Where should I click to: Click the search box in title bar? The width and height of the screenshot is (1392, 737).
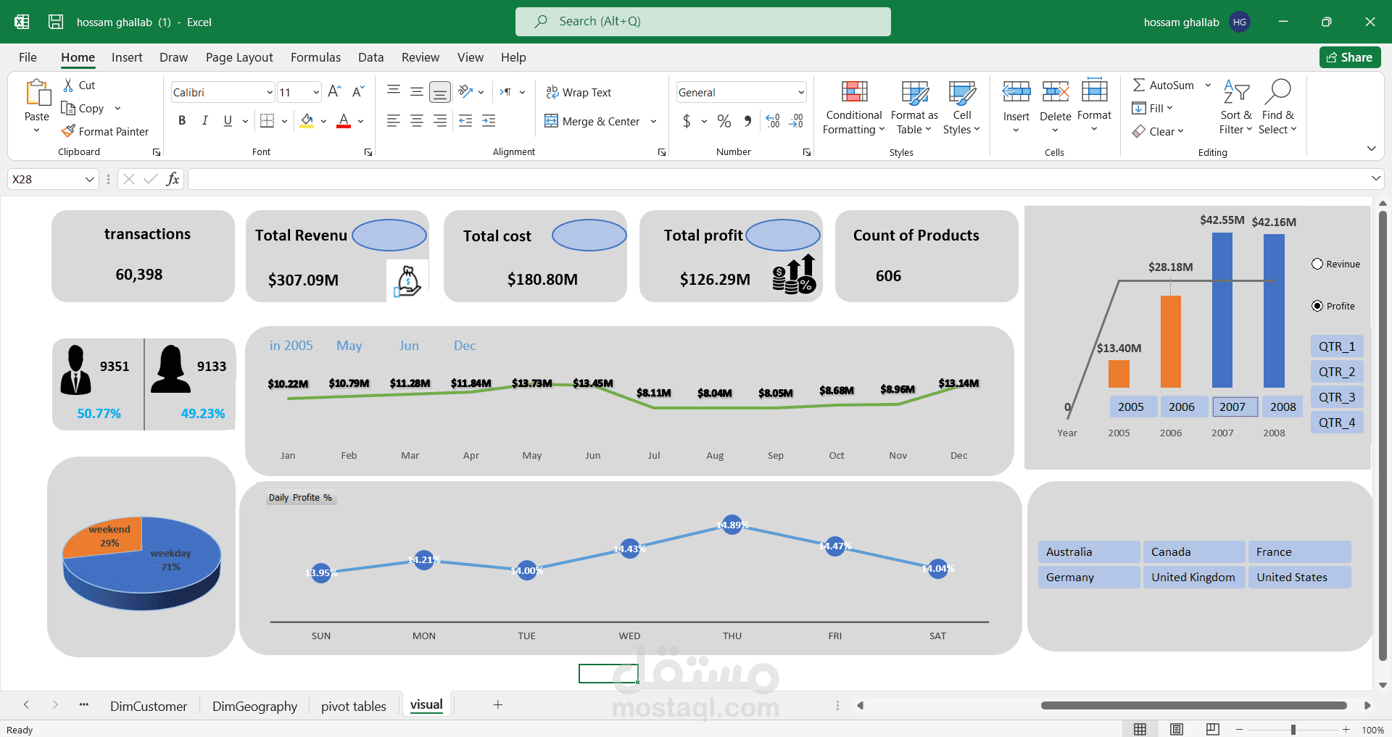tap(703, 22)
